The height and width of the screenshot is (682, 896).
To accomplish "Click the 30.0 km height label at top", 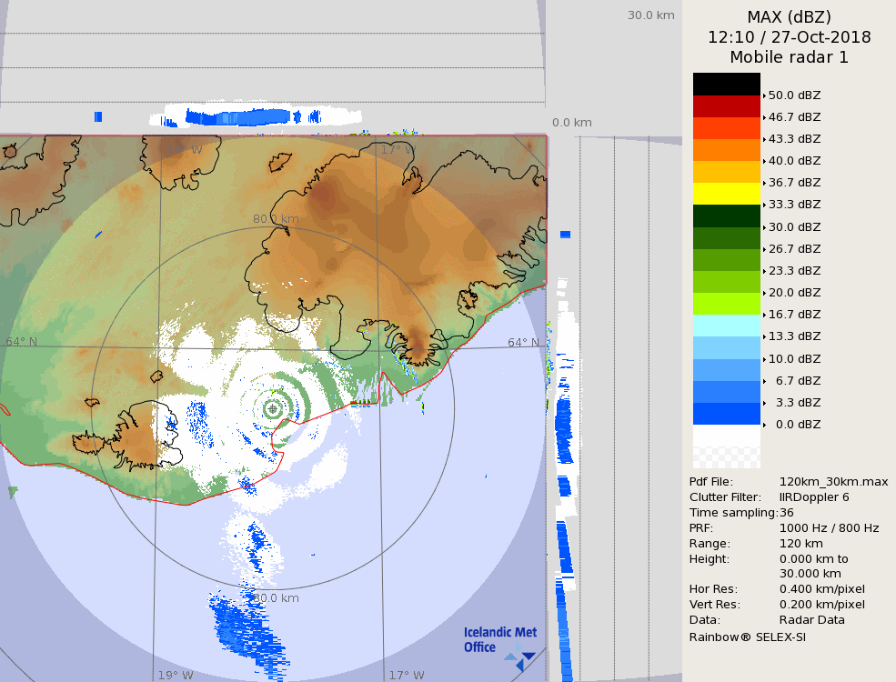I will (650, 15).
